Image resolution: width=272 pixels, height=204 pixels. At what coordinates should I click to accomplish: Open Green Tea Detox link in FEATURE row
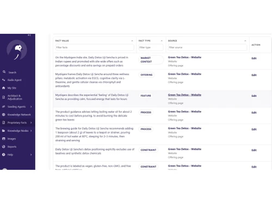point(184,95)
